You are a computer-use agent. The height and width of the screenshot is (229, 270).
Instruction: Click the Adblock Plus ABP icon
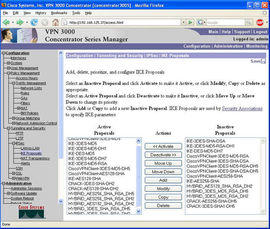pyautogui.click(x=260, y=23)
